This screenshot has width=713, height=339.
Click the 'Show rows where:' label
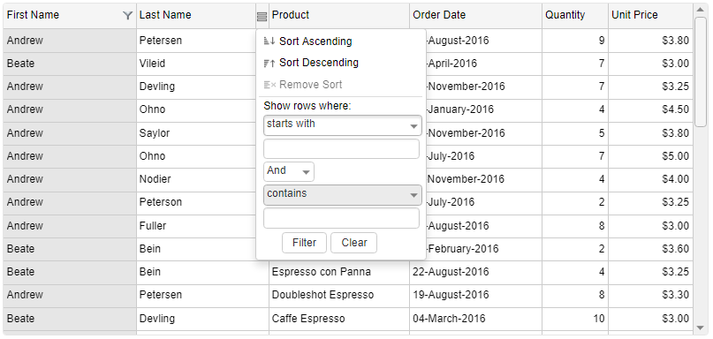tap(307, 106)
